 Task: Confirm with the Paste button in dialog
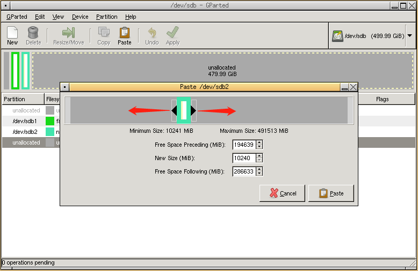click(331, 193)
